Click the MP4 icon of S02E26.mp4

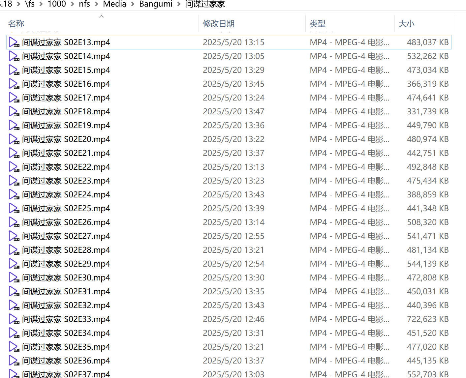(14, 222)
